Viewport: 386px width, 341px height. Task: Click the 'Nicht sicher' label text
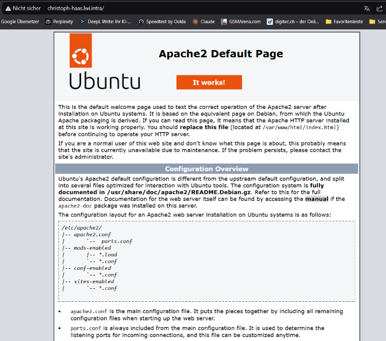(x=27, y=8)
